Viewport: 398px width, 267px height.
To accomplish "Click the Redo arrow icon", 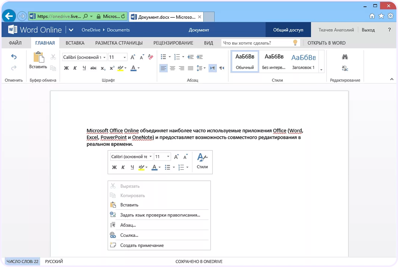I will tap(14, 68).
